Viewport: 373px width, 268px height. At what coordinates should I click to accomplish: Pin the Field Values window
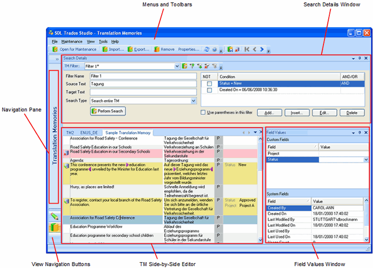[x=360, y=133]
